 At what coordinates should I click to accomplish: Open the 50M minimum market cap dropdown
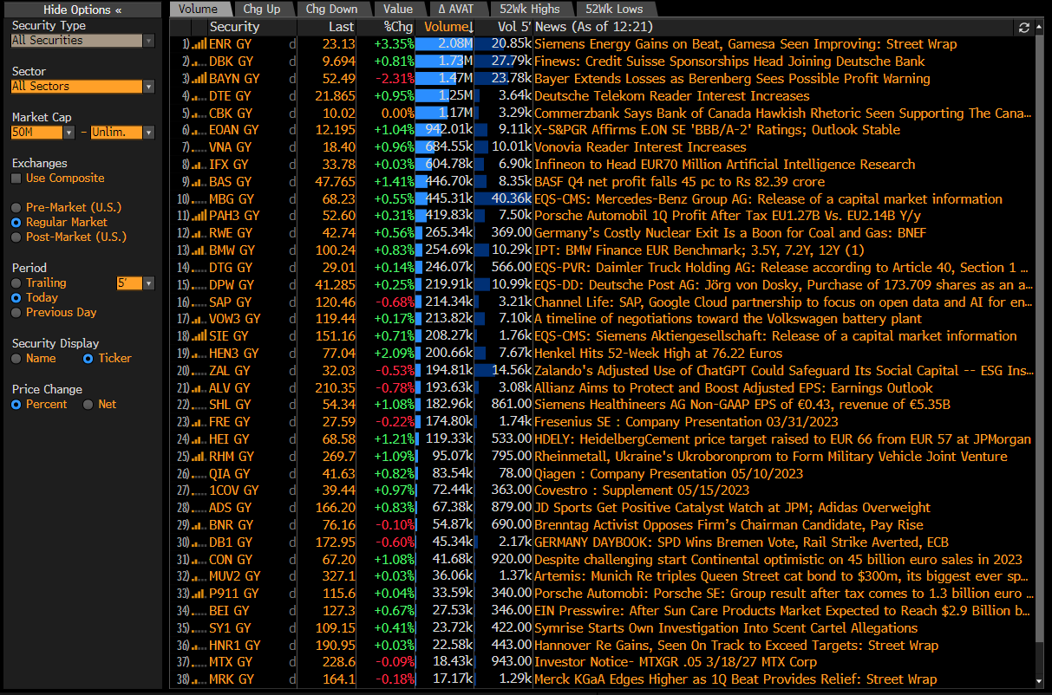pyautogui.click(x=42, y=133)
